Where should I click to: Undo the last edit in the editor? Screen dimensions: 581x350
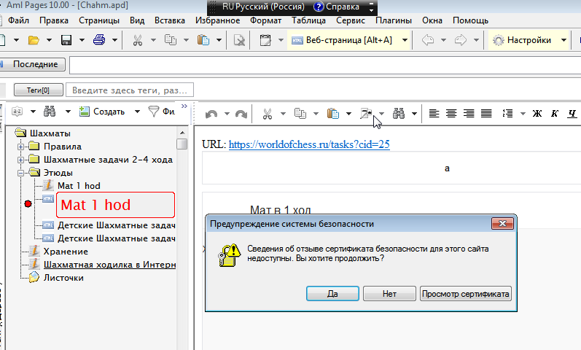tap(211, 114)
